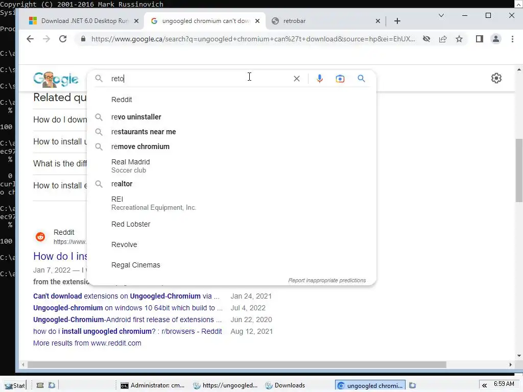Screen dimensions: 523x392
Task: Switch to Administrator cmd taskbar item
Action: point(152,385)
